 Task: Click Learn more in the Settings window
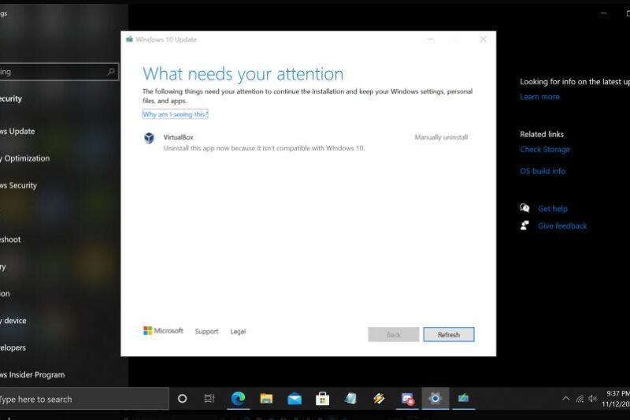[x=539, y=97]
